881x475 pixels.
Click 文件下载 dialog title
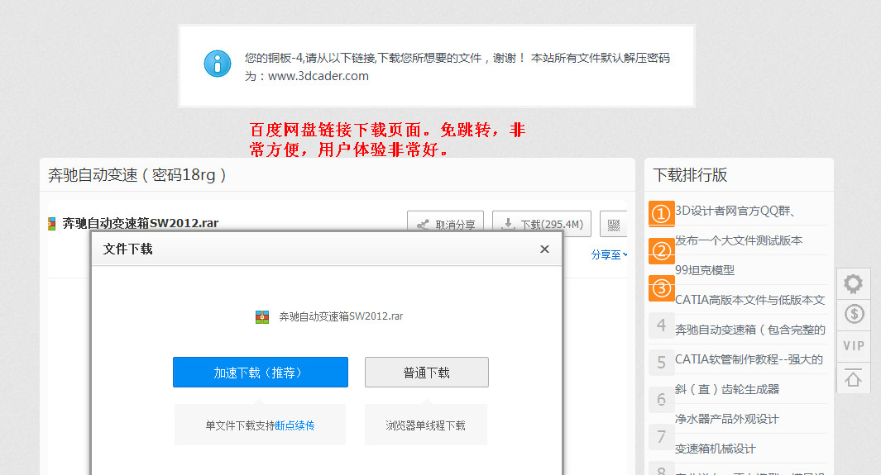(x=127, y=249)
